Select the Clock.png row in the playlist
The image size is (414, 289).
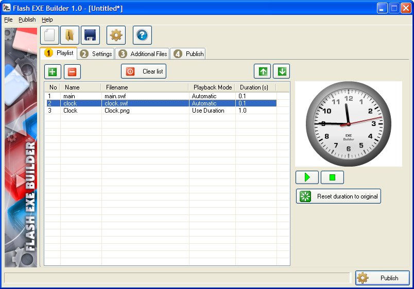[118, 111]
